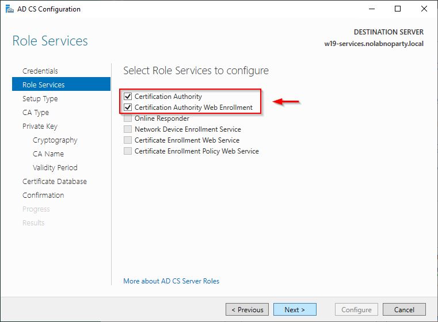Select the Role Services step

point(61,85)
